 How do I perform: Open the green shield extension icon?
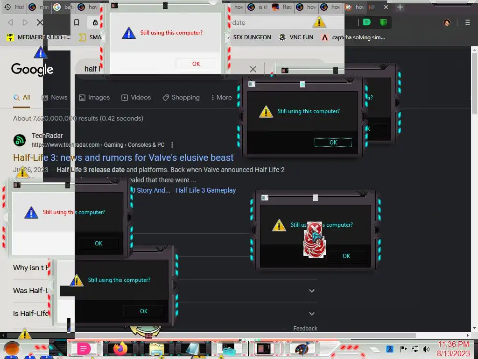(383, 22)
